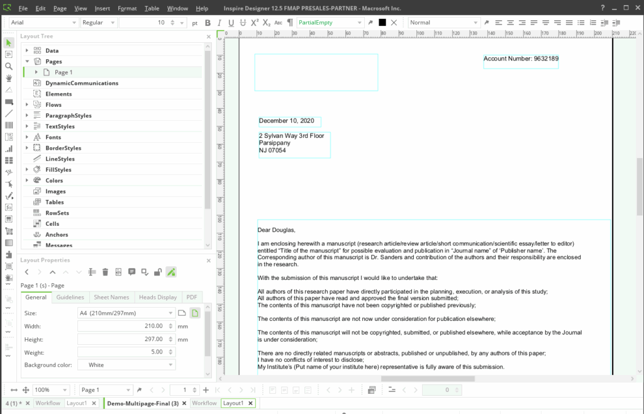Select the Anchors tree item
Viewport: 644px width, 414px height.
point(57,235)
